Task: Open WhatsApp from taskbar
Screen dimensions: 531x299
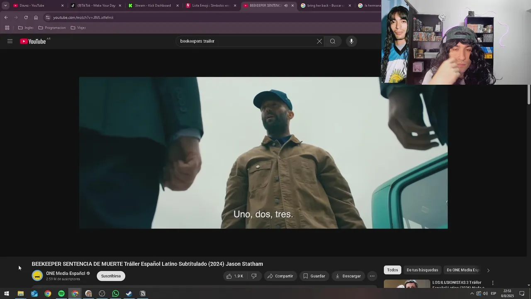Action: [x=116, y=294]
